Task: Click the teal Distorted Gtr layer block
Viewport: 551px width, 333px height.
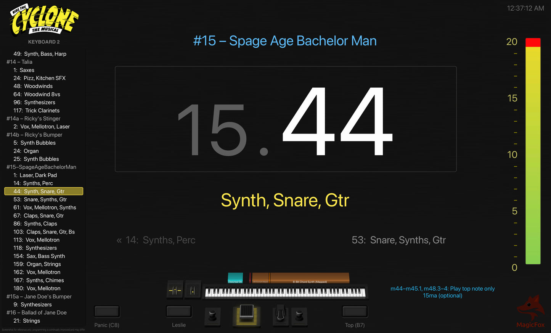Action: click(235, 278)
